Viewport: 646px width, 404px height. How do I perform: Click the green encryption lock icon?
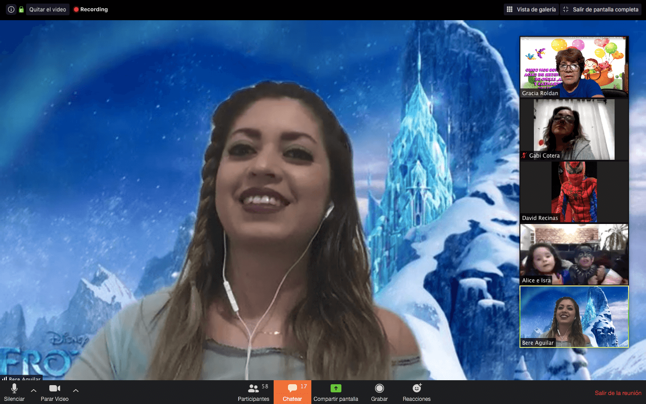[21, 9]
